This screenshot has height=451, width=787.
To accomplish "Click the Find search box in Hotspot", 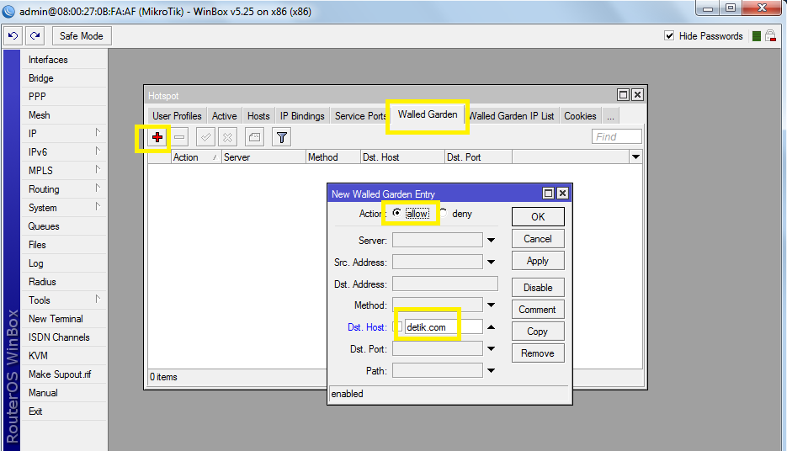I will pos(616,136).
